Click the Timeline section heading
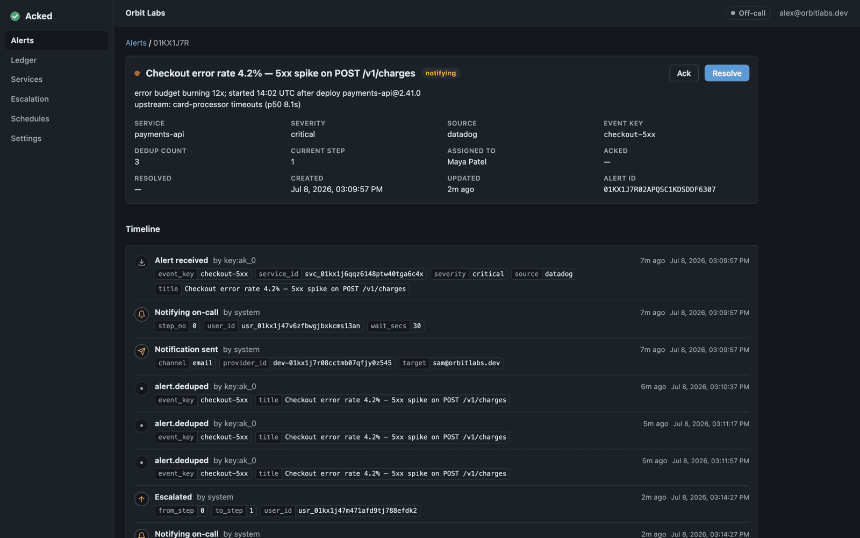860x538 pixels. [x=143, y=229]
